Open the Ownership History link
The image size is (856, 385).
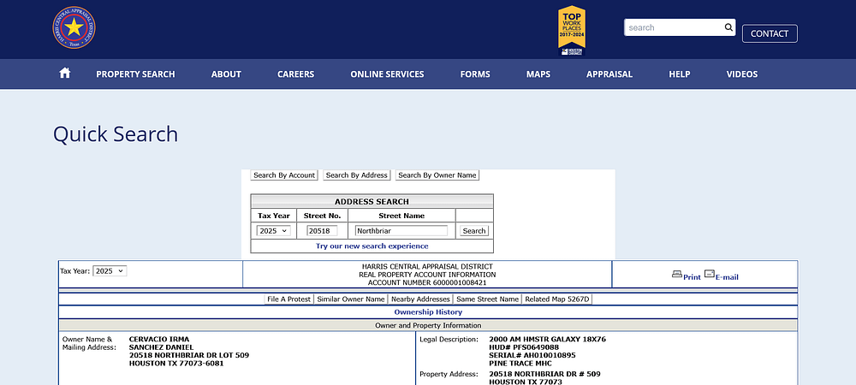coord(428,312)
